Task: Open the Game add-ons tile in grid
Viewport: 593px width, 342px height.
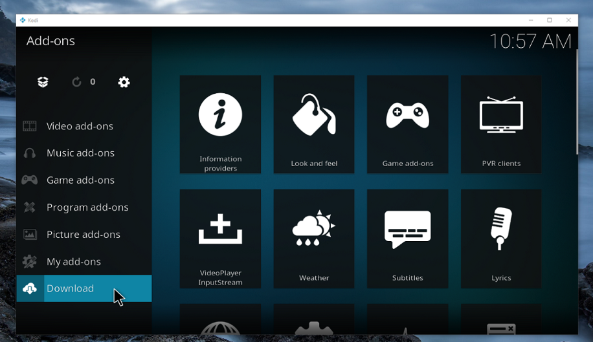Action: click(408, 124)
